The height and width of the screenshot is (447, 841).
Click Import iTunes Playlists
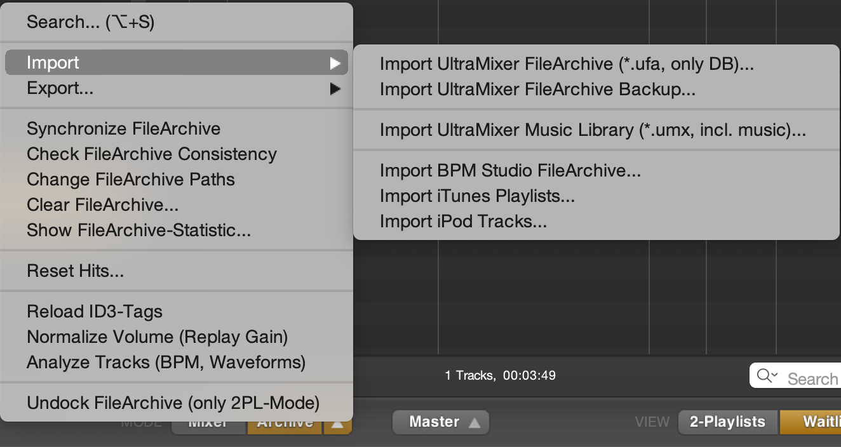(x=477, y=196)
